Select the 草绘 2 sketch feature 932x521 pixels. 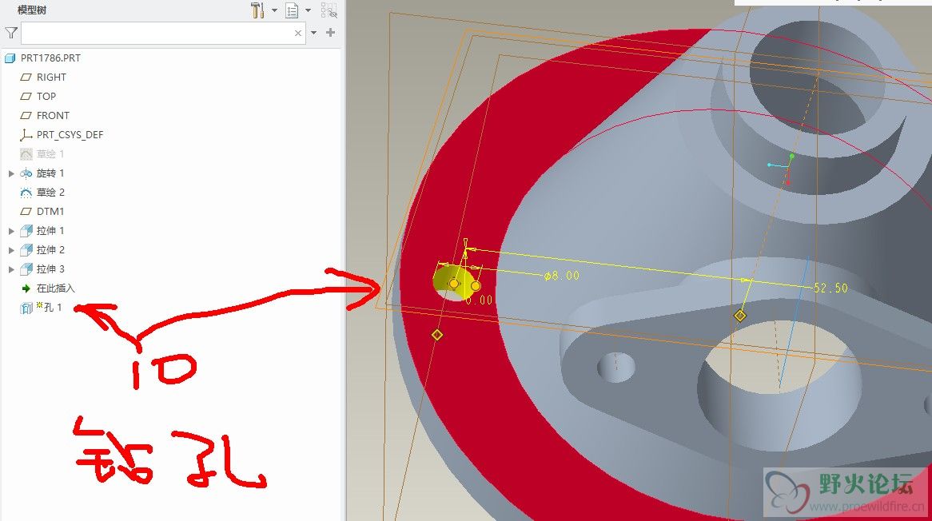pyautogui.click(x=50, y=192)
